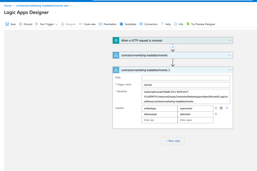This screenshot has height=171, width=257.
Task: Switch headers to text mode icon
Action: coord(221,108)
